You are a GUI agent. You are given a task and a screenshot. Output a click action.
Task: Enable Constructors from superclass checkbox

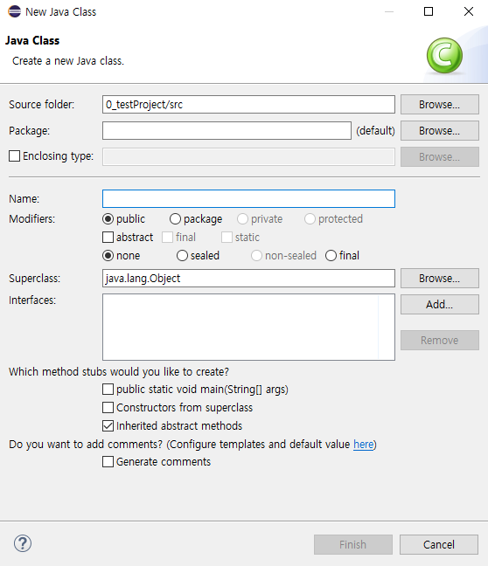coord(108,408)
